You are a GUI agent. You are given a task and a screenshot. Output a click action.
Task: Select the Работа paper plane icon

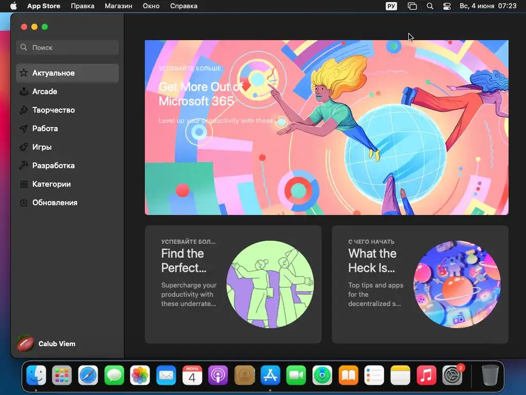24,128
